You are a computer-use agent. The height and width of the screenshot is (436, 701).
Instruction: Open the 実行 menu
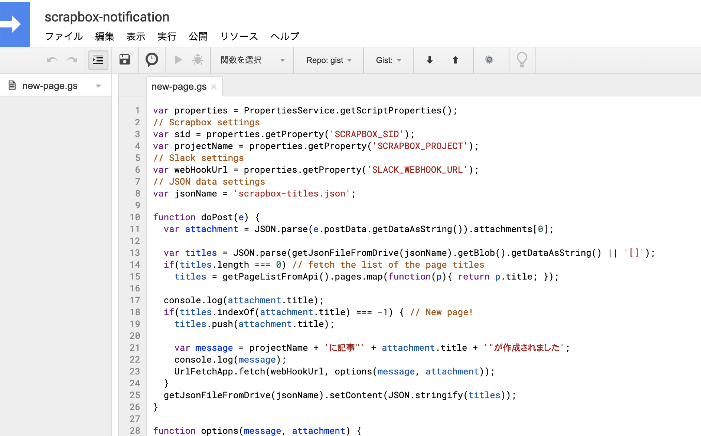coord(167,36)
